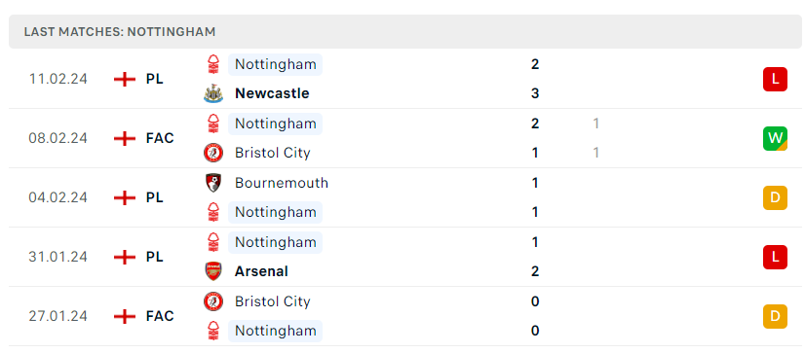Click England flag icon for 27.01.24 FAC match
The width and height of the screenshot is (805, 353).
click(x=124, y=316)
